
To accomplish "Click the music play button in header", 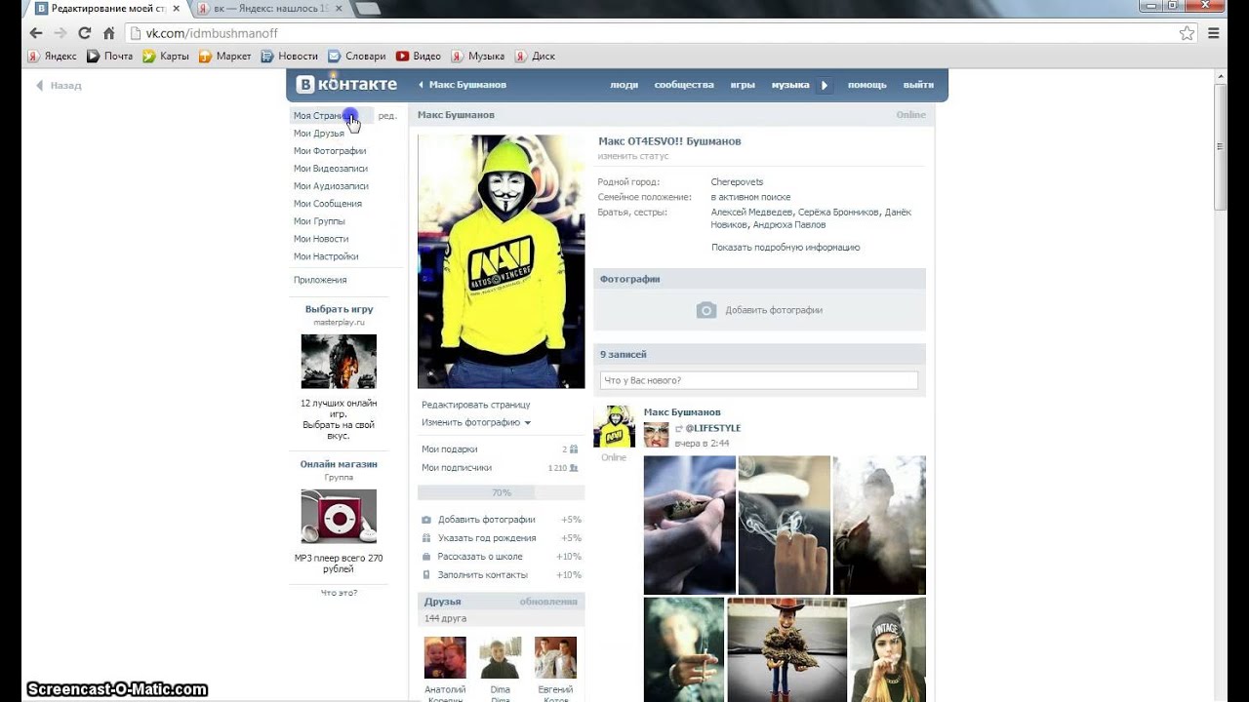I will point(825,85).
